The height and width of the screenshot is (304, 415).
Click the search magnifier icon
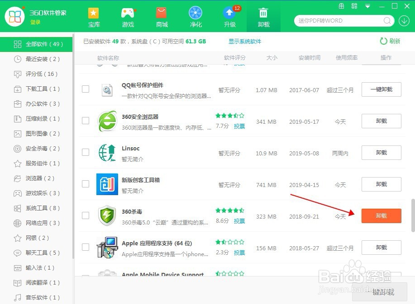click(x=387, y=21)
